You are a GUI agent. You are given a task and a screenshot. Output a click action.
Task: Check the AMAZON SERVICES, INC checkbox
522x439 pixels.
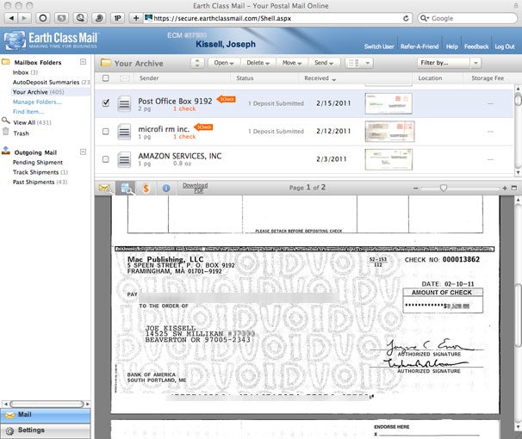(x=106, y=159)
